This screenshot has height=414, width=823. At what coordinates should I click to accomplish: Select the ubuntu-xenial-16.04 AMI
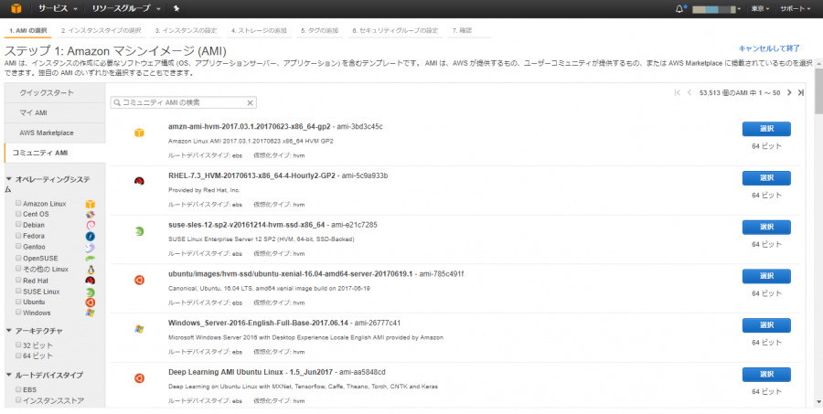[766, 276]
